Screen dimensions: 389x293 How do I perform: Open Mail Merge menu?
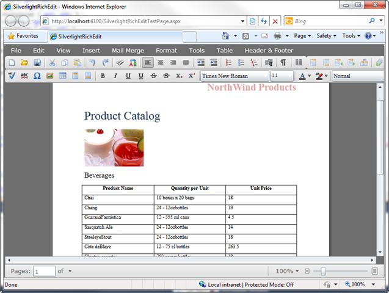(128, 51)
